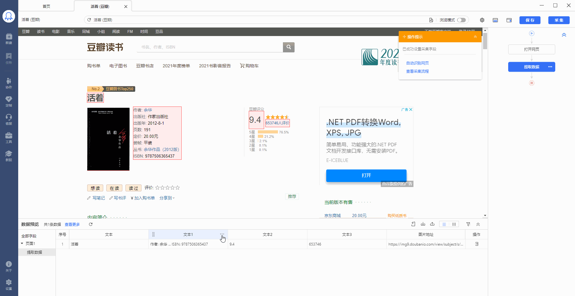The height and width of the screenshot is (296, 575).
Task: Collapse the 页面1 tree node
Action: pos(22,243)
